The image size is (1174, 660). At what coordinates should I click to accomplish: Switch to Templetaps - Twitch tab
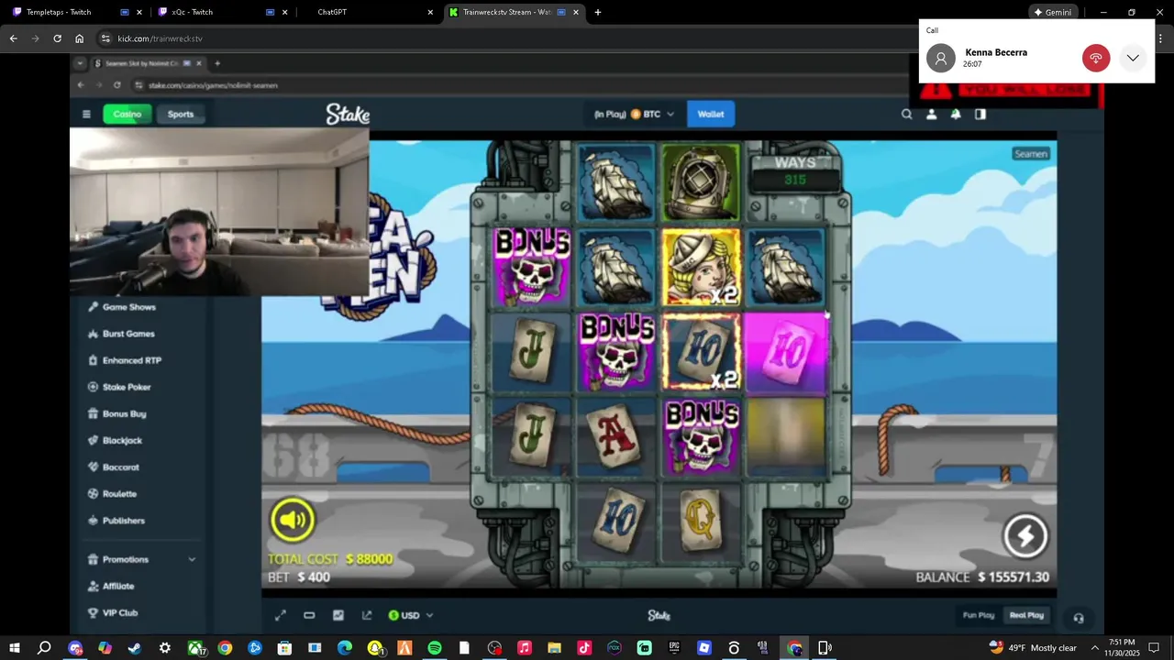point(77,12)
